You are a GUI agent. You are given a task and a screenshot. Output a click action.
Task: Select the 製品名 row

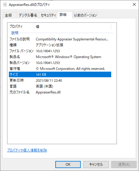click(x=60, y=57)
